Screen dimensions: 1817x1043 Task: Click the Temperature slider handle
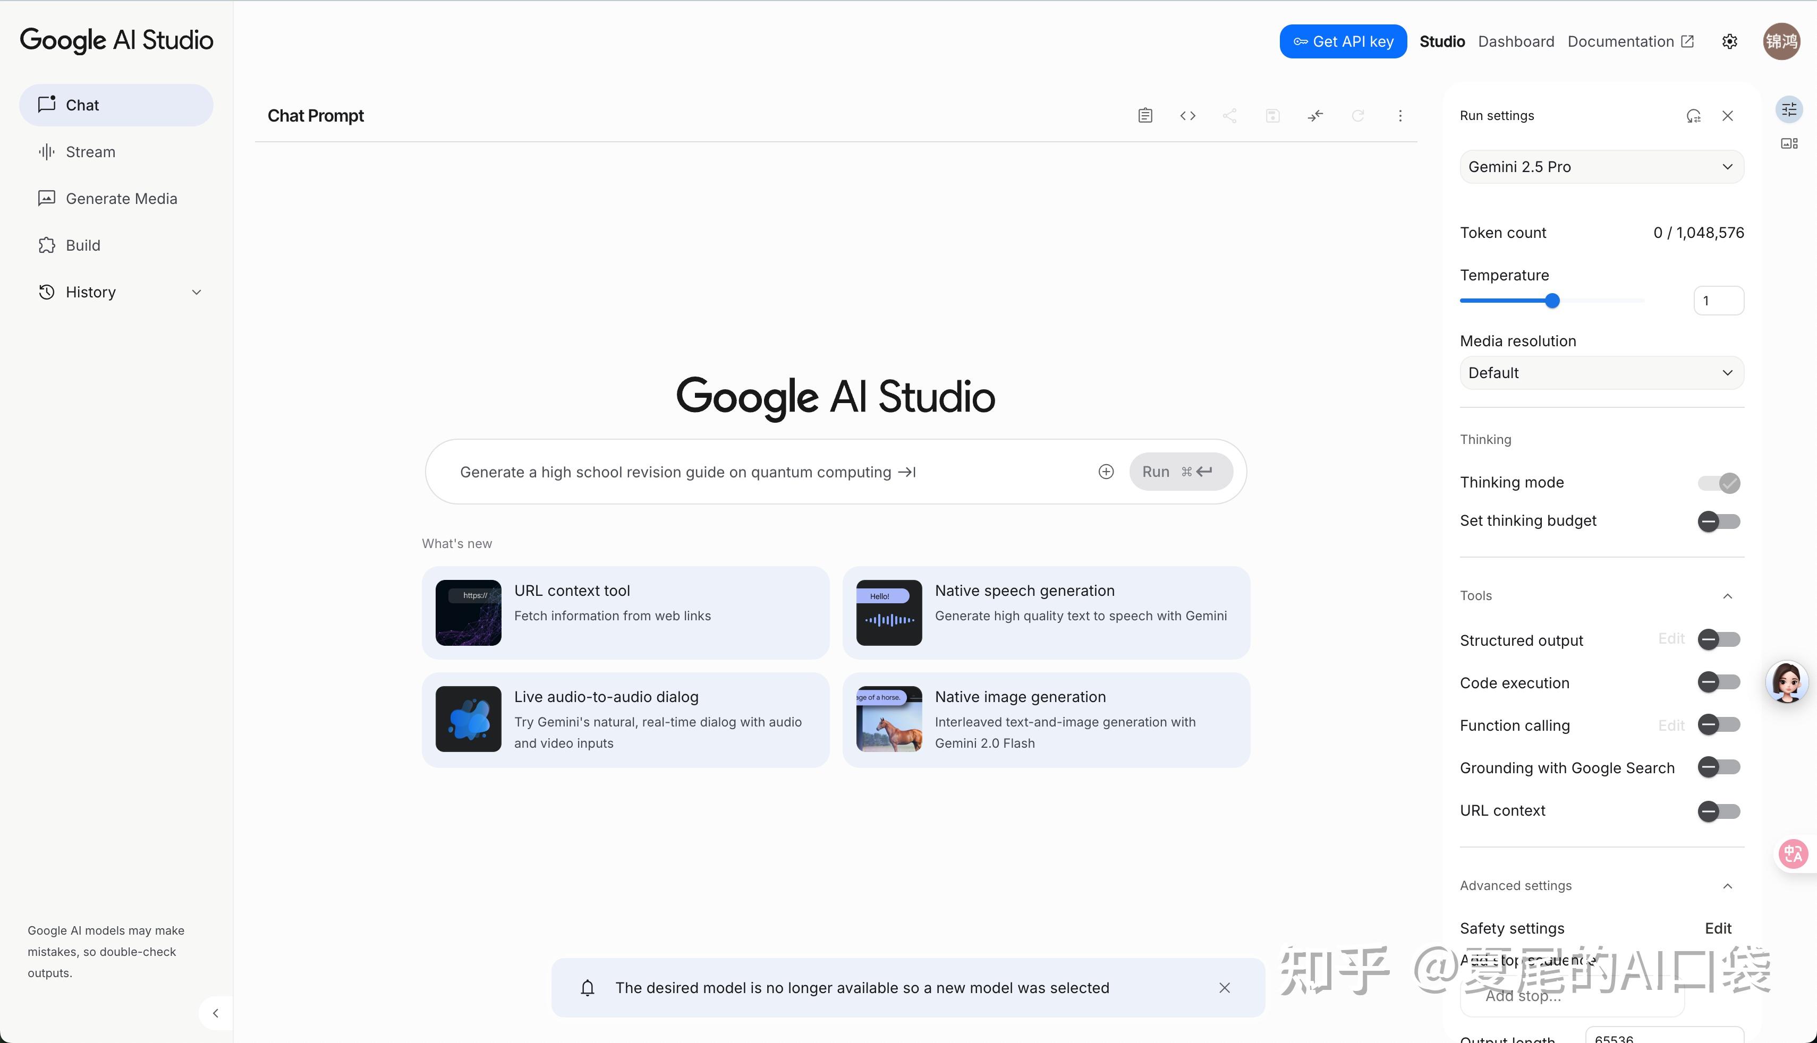click(x=1552, y=301)
